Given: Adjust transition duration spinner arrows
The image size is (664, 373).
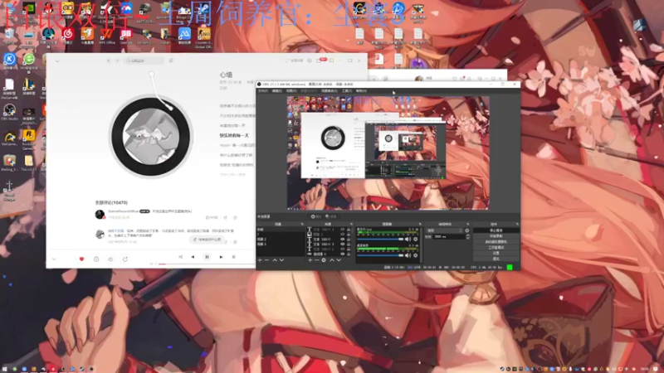Looking at the screenshot, I should pos(468,237).
